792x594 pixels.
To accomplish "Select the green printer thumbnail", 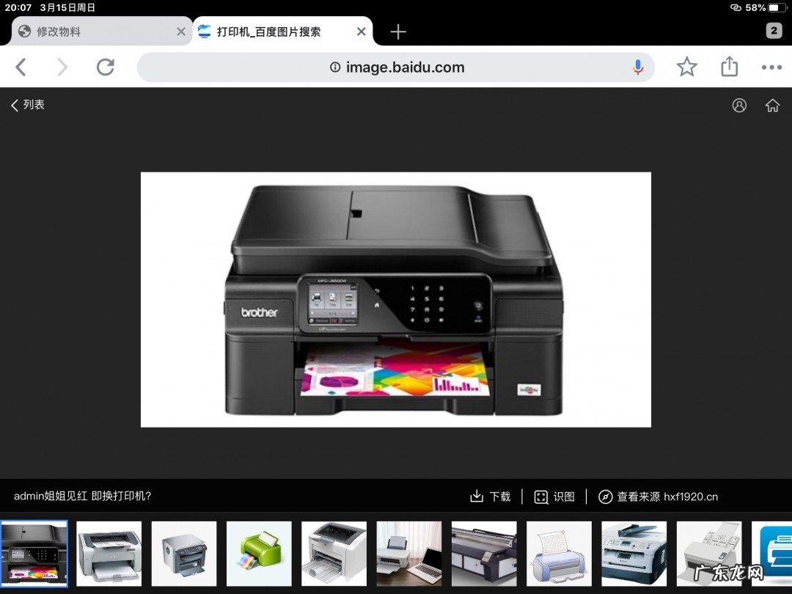I will pyautogui.click(x=259, y=554).
